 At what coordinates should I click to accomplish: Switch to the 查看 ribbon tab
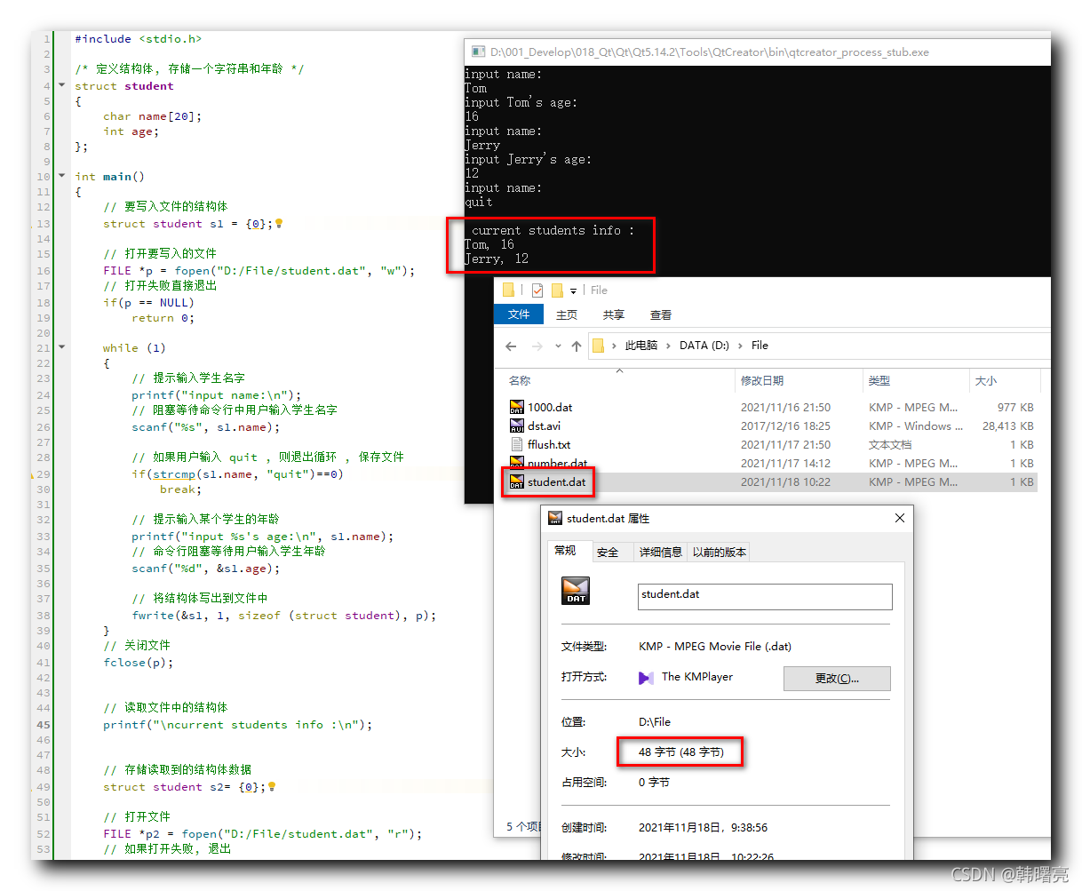click(660, 314)
